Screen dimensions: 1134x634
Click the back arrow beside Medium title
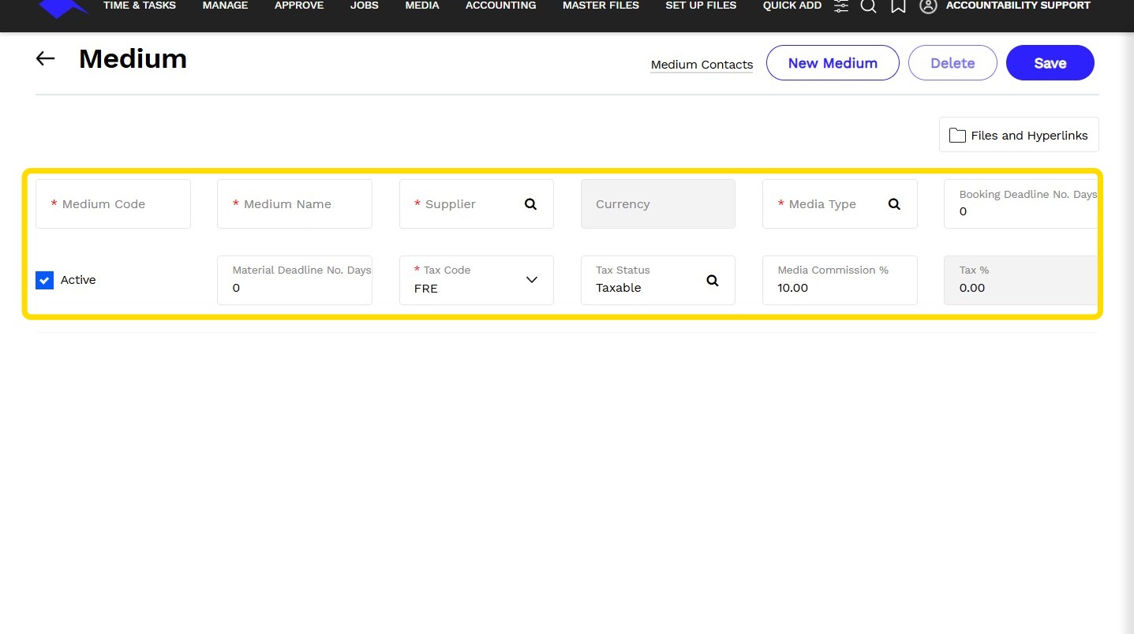click(x=46, y=58)
